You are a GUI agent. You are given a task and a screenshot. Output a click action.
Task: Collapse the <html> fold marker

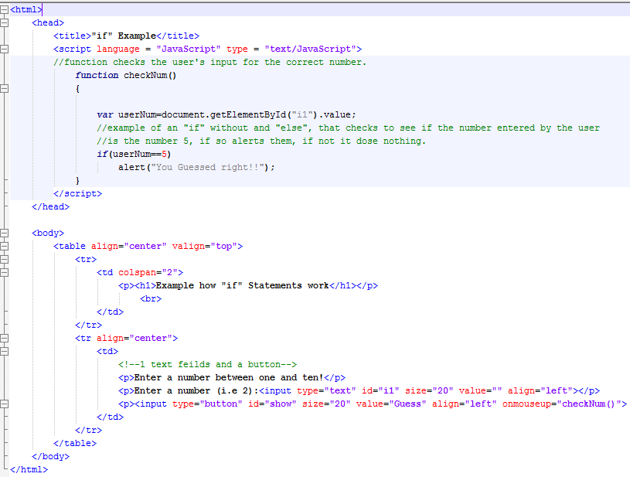pos(4,9)
